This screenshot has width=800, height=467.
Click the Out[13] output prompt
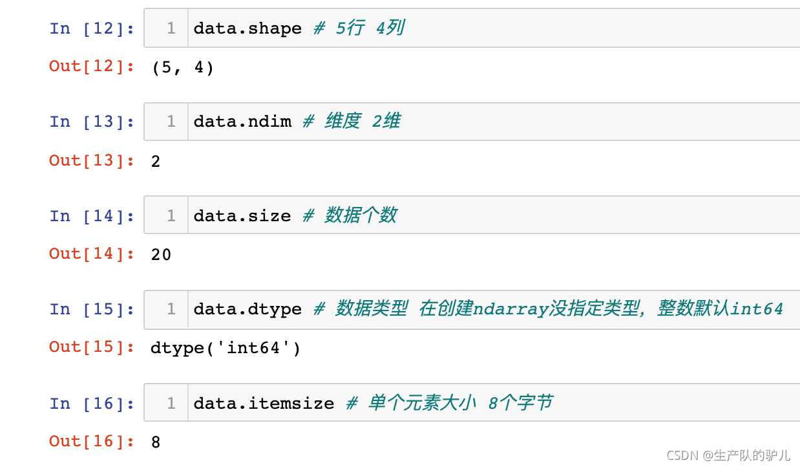(x=92, y=160)
